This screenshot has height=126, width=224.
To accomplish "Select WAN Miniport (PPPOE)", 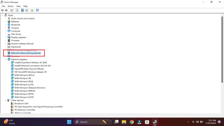I will (x=25, y=91).
